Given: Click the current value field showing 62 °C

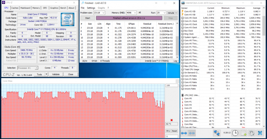Looking at the screenshot, I should pyautogui.click(x=172, y=124).
